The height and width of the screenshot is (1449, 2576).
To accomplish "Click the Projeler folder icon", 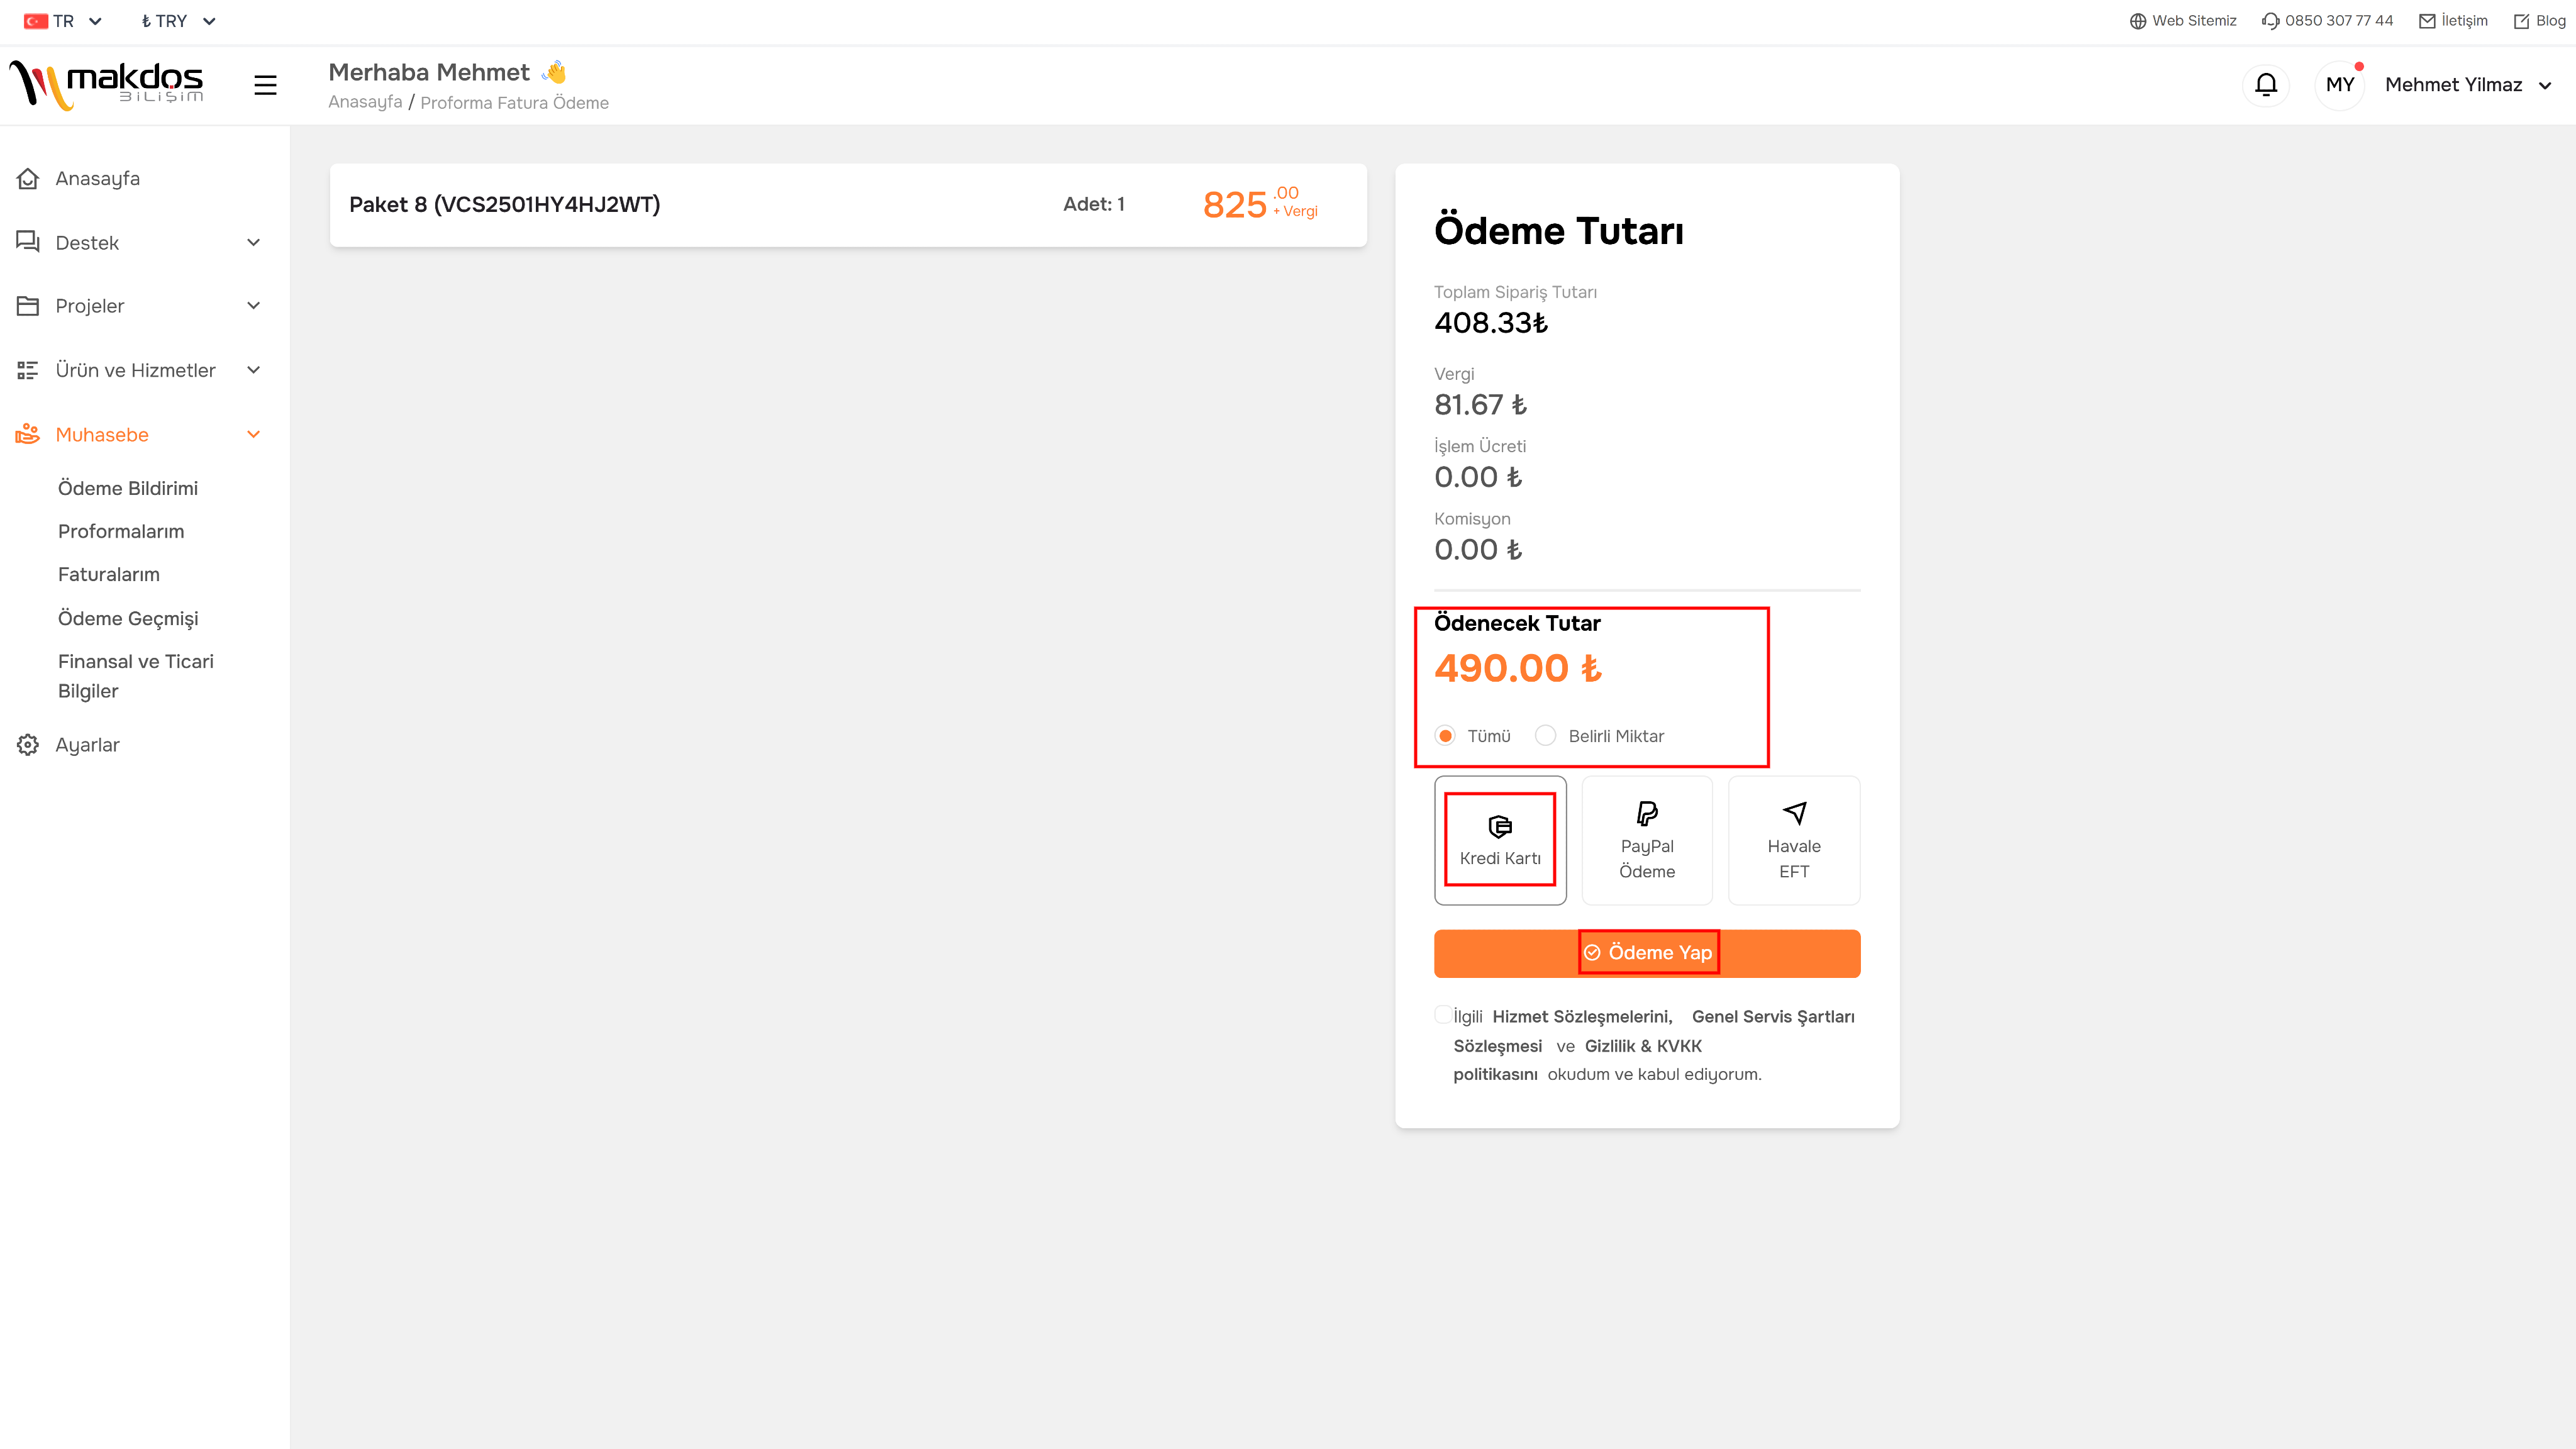I will 28,306.
